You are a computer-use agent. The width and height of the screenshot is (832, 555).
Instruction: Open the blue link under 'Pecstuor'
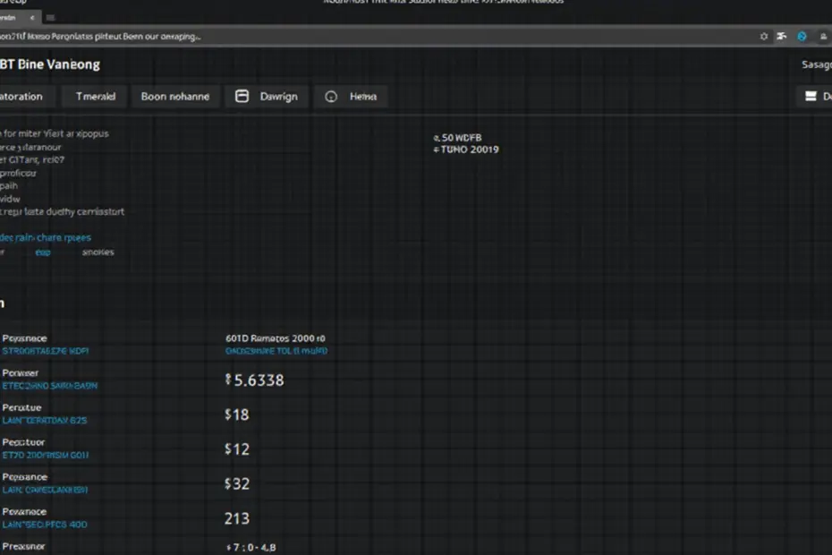click(46, 455)
